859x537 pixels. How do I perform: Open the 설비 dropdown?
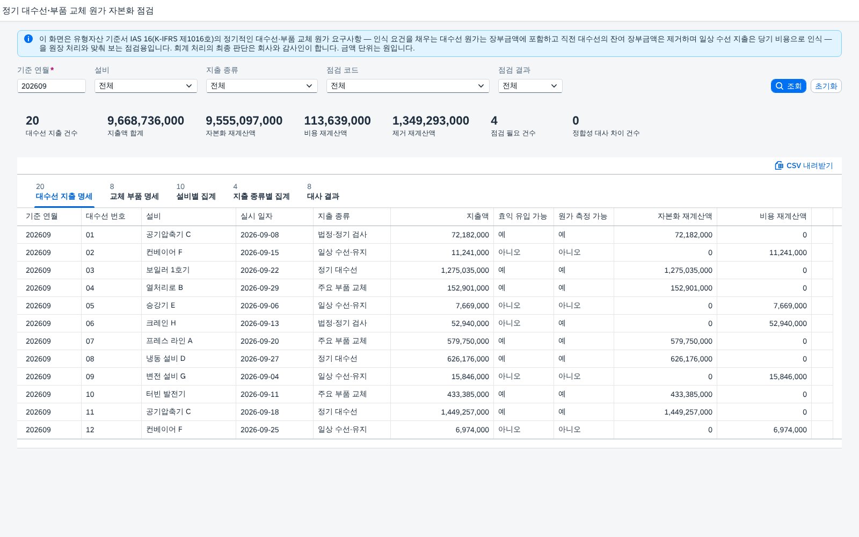[x=146, y=86]
